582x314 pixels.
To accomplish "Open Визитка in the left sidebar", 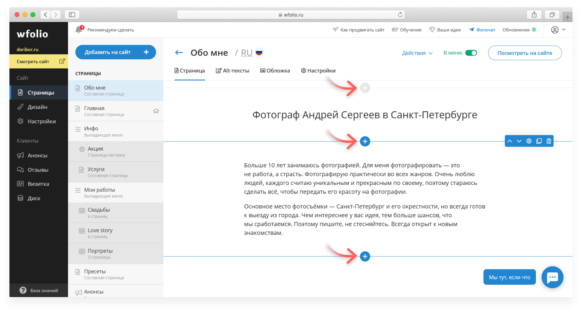I will tap(39, 184).
